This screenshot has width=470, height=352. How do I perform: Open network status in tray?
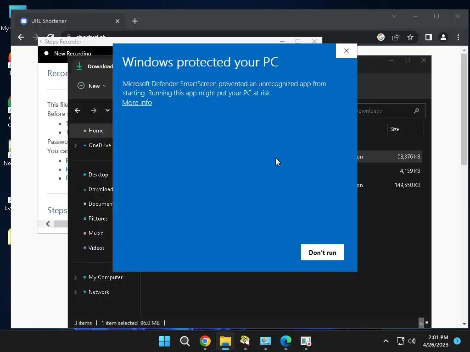tap(400, 341)
